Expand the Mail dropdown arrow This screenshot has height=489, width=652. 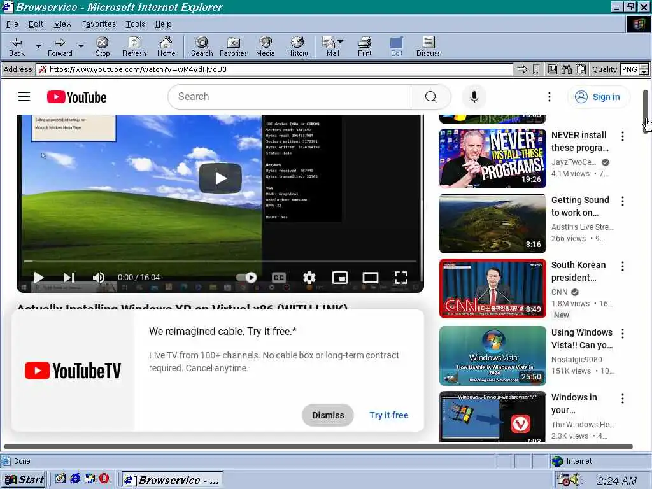(341, 41)
